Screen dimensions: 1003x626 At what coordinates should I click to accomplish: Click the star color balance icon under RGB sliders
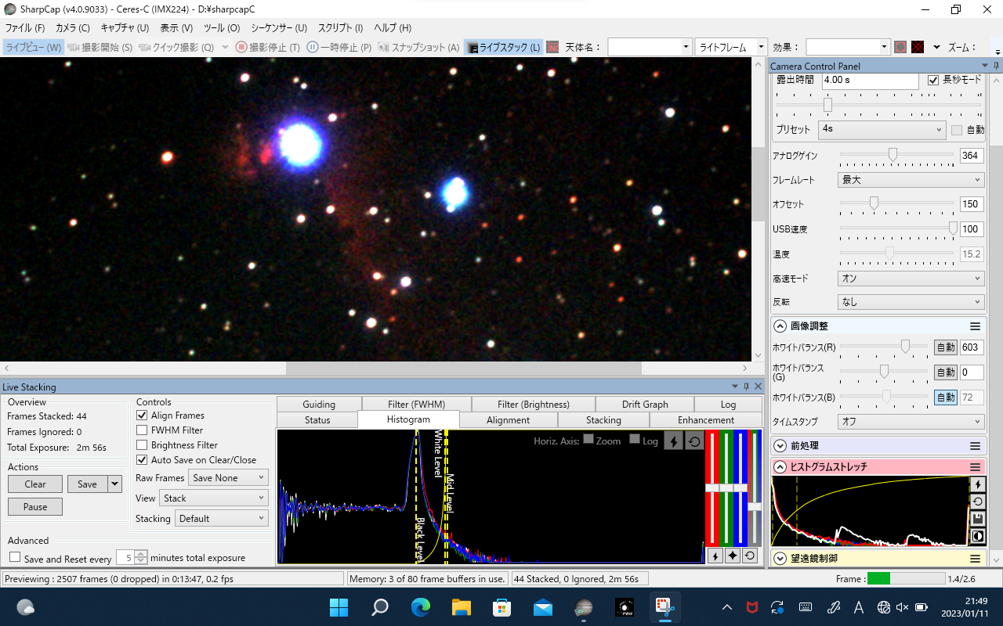(732, 556)
